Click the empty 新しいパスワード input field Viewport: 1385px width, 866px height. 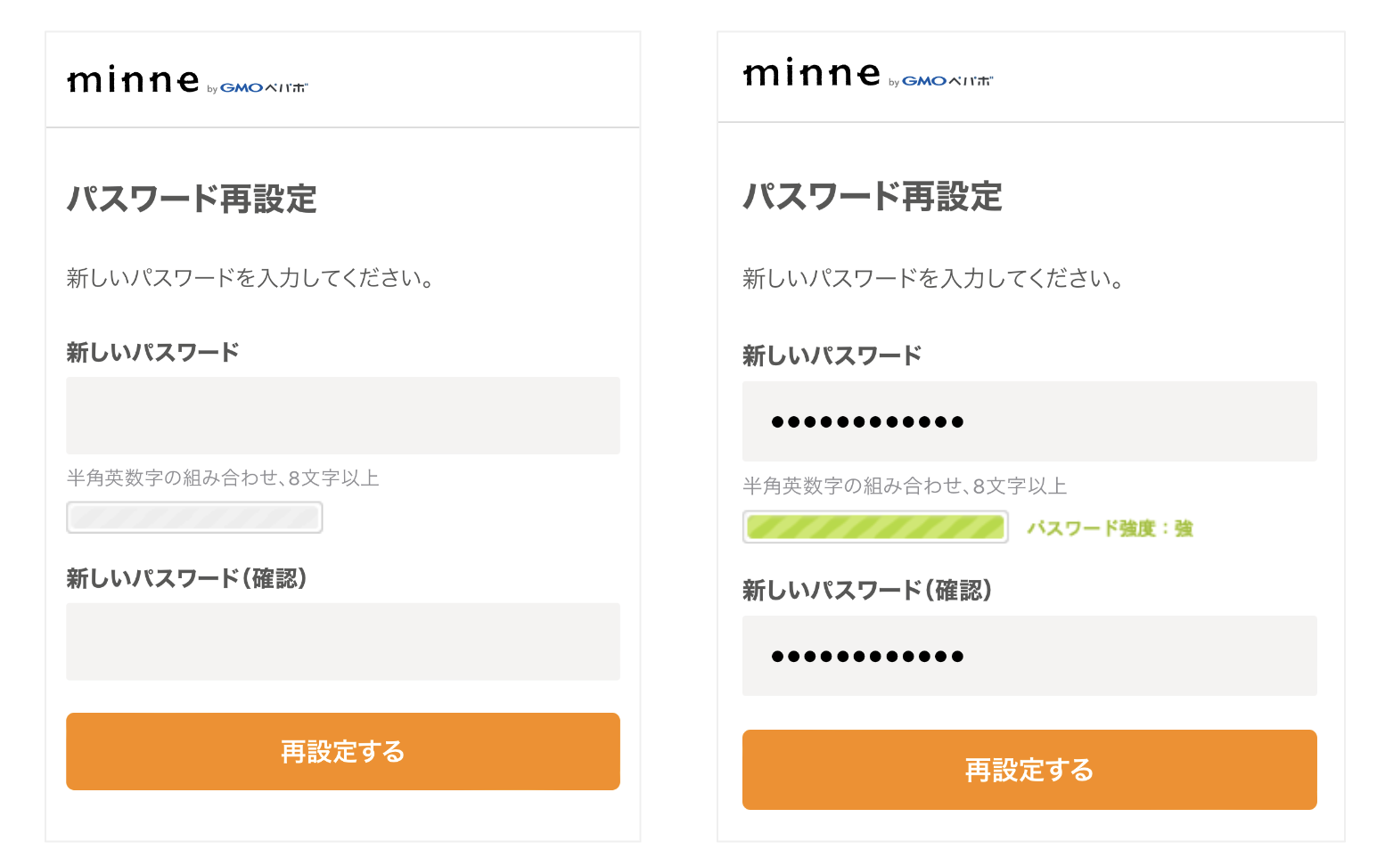point(342,415)
